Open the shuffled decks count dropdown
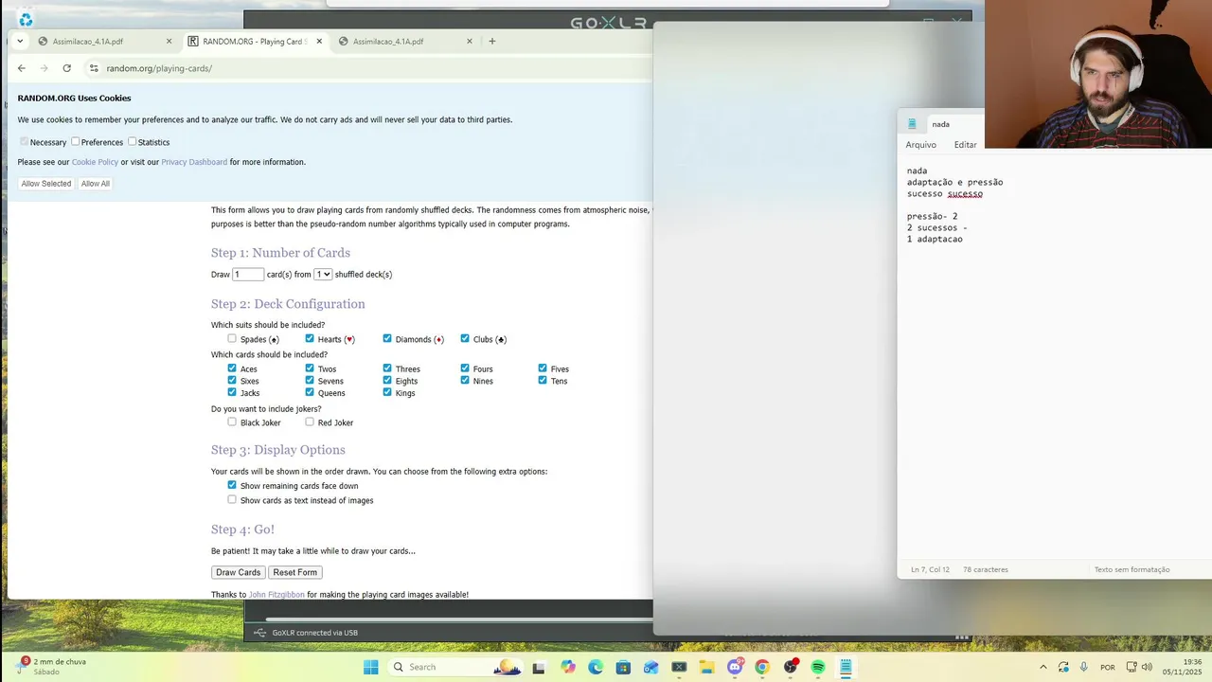The height and width of the screenshot is (682, 1212). pos(323,274)
